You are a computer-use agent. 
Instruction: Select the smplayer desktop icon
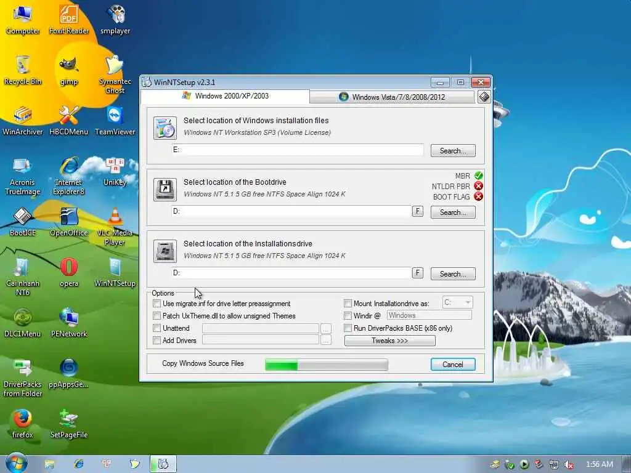click(x=115, y=19)
